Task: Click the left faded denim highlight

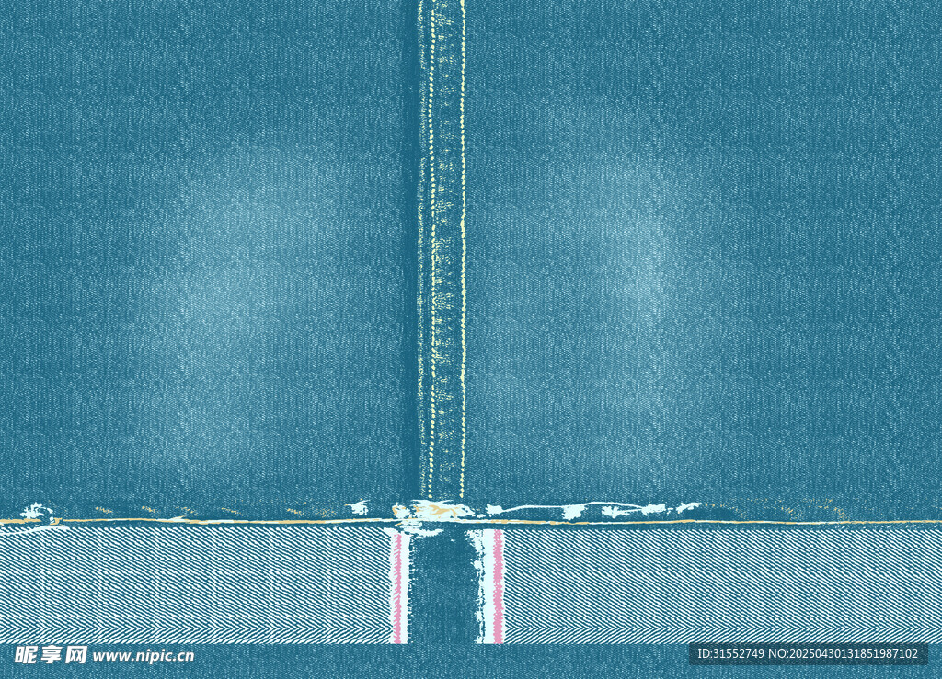Action: [248, 266]
